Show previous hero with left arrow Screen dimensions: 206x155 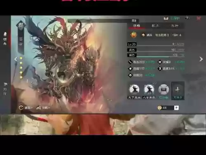pyautogui.click(x=16, y=59)
